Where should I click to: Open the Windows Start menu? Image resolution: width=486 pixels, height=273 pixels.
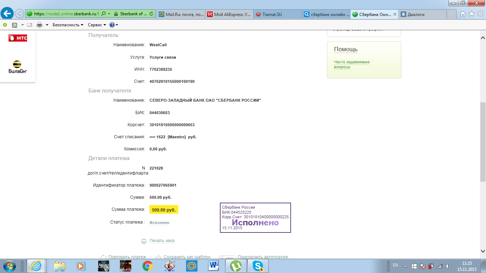pos(10,266)
